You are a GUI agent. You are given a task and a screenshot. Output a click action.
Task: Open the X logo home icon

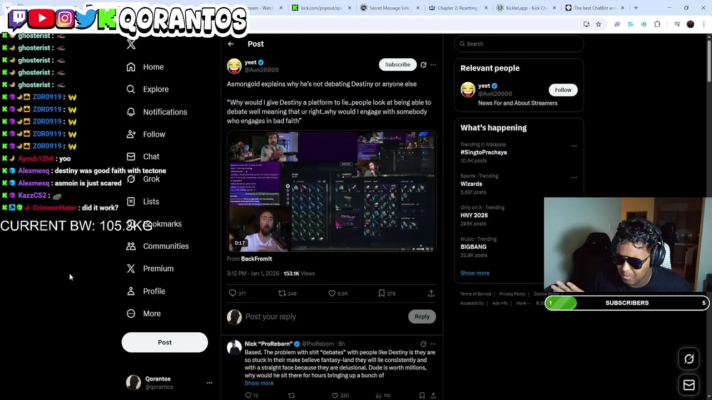coord(131,45)
